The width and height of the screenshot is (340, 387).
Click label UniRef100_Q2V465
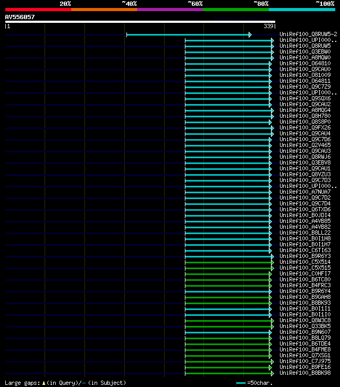pos(305,145)
